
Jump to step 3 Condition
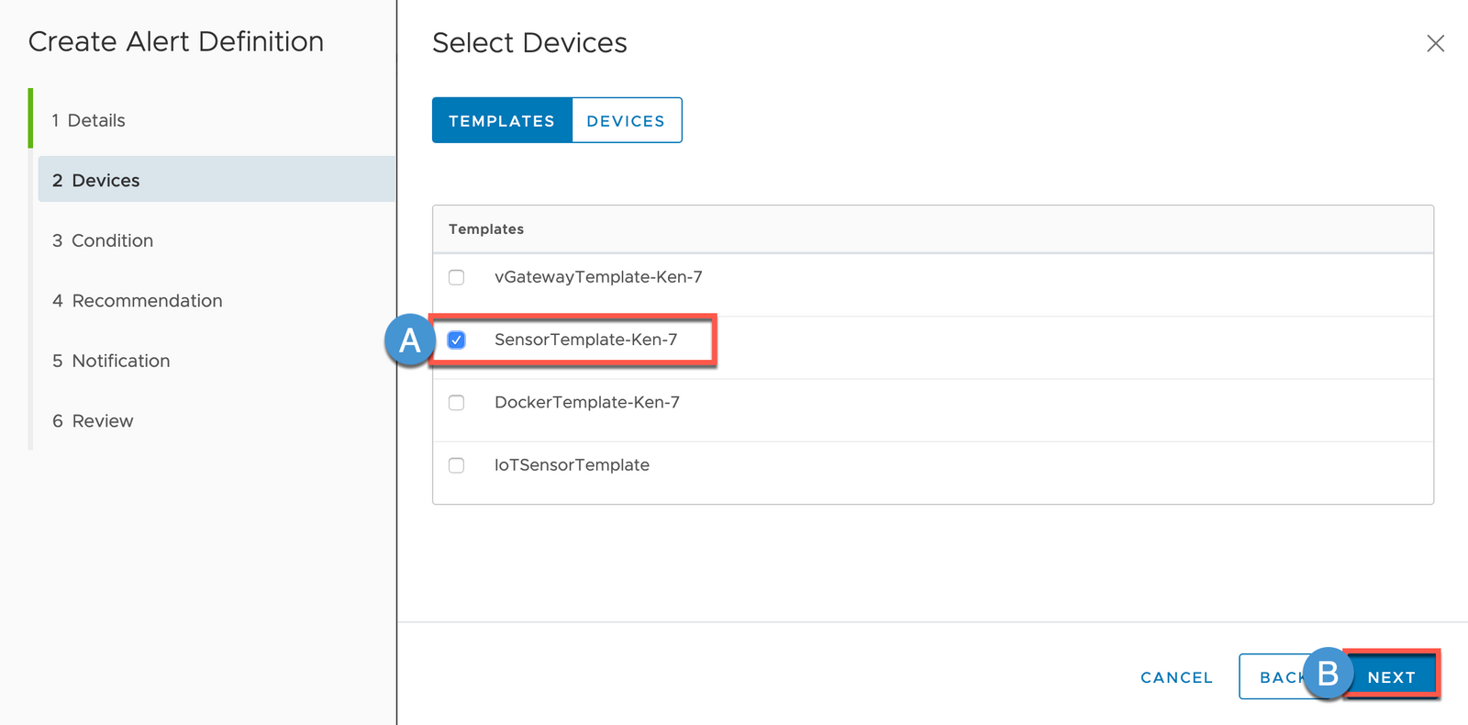coord(112,240)
